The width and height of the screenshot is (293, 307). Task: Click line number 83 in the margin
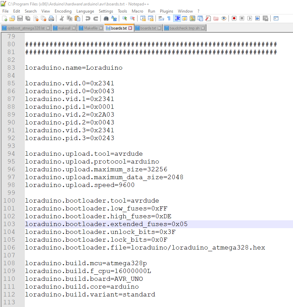[11, 68]
